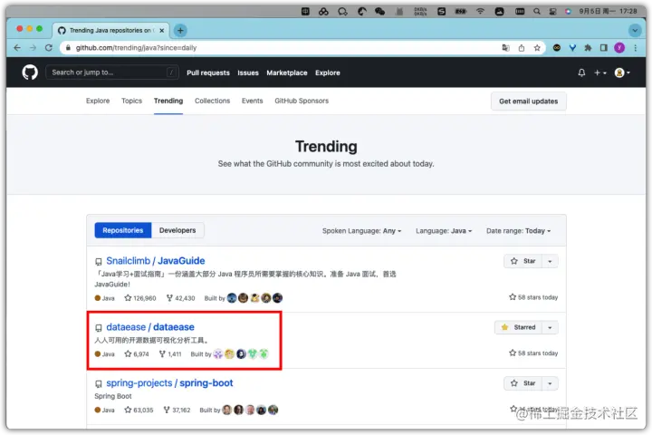Click the Get email updates button
The height and width of the screenshot is (435, 652).
528,101
